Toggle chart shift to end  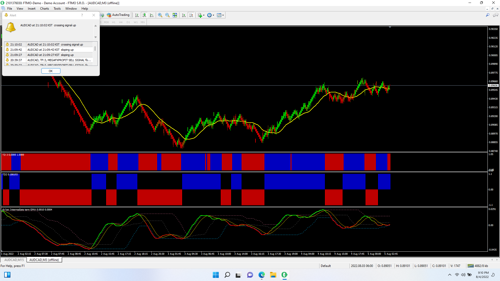click(x=191, y=15)
